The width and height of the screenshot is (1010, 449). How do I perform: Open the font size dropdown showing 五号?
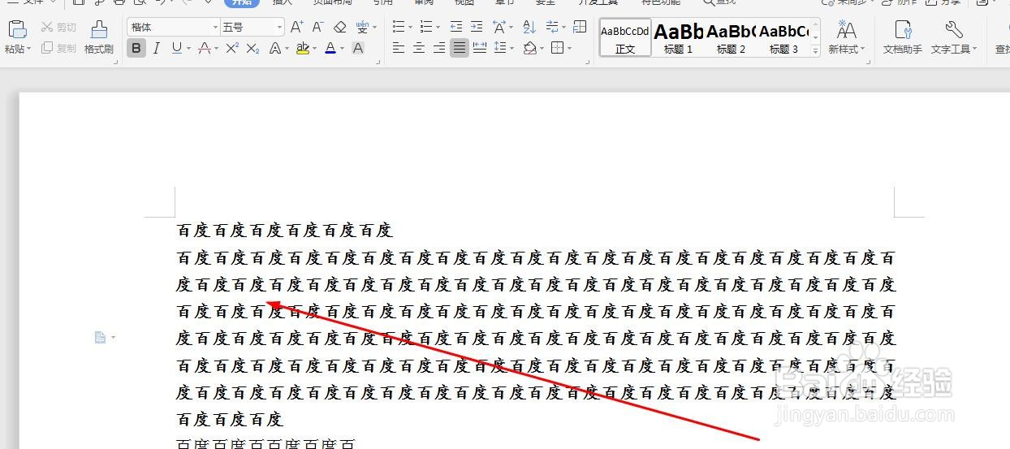(279, 28)
